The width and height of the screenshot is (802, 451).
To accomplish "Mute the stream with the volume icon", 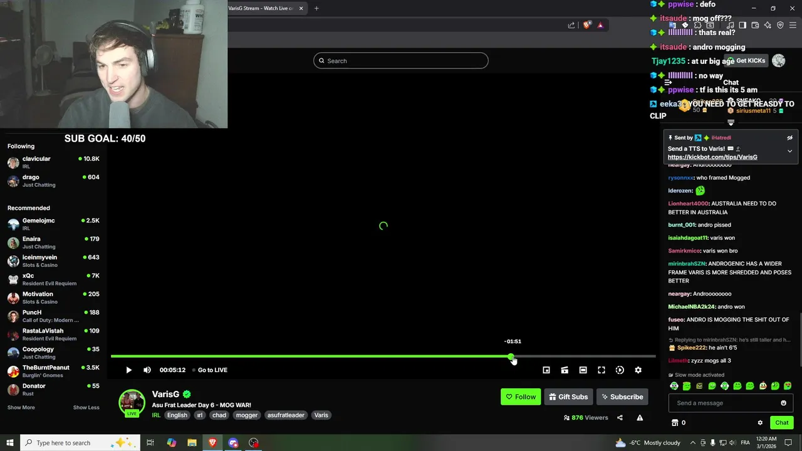I will click(x=147, y=370).
